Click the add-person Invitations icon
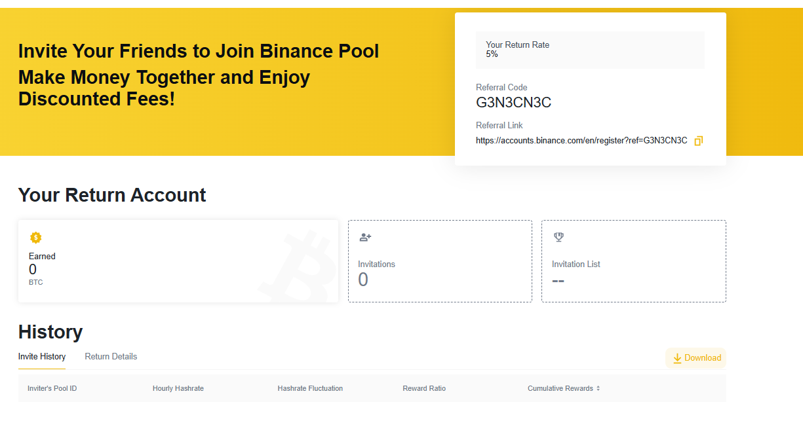This screenshot has width=803, height=436. tap(365, 238)
